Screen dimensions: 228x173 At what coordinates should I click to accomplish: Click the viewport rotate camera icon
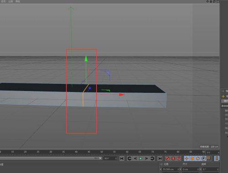pos(214,1)
